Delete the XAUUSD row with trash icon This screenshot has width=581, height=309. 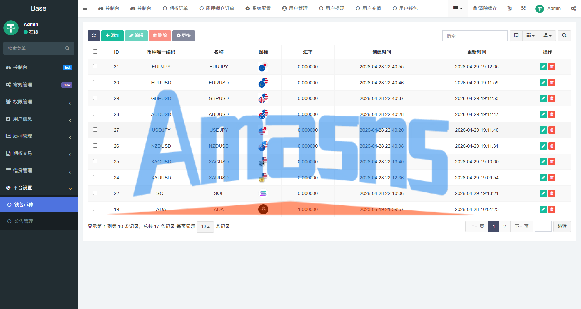pos(552,178)
